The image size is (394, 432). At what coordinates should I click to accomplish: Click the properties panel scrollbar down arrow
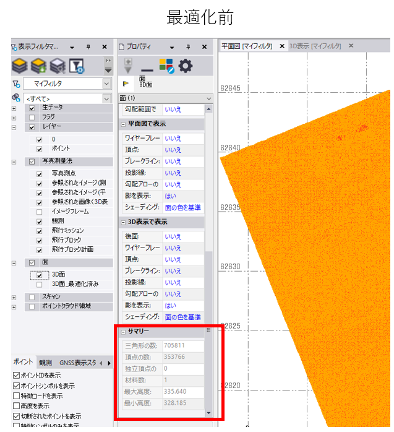(x=208, y=413)
